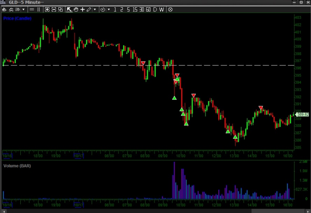
Task: Click the red sell marker near 08:00
Action: (143, 63)
